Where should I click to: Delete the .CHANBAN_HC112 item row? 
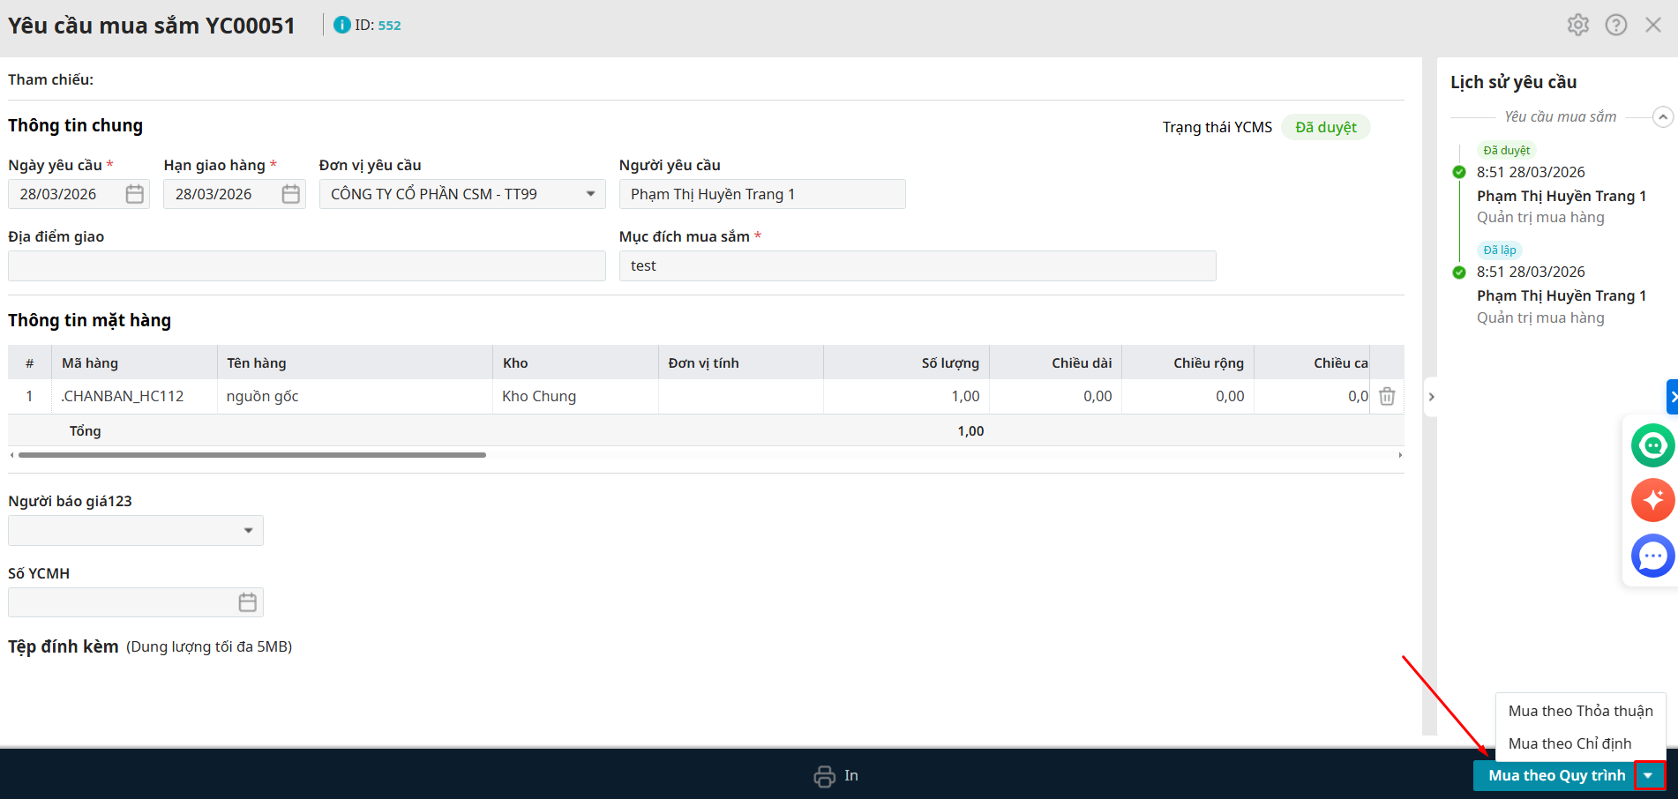pos(1387,396)
